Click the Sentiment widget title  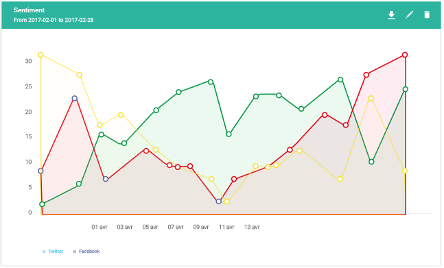point(30,10)
